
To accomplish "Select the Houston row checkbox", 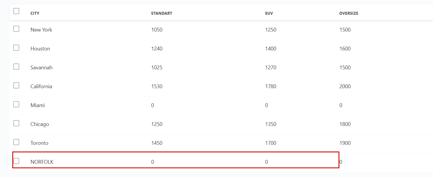I will tap(16, 48).
